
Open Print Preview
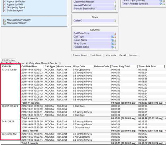click(8, 60)
